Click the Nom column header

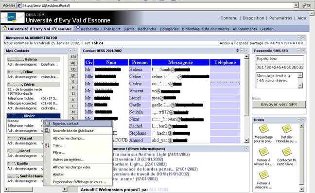point(111,62)
